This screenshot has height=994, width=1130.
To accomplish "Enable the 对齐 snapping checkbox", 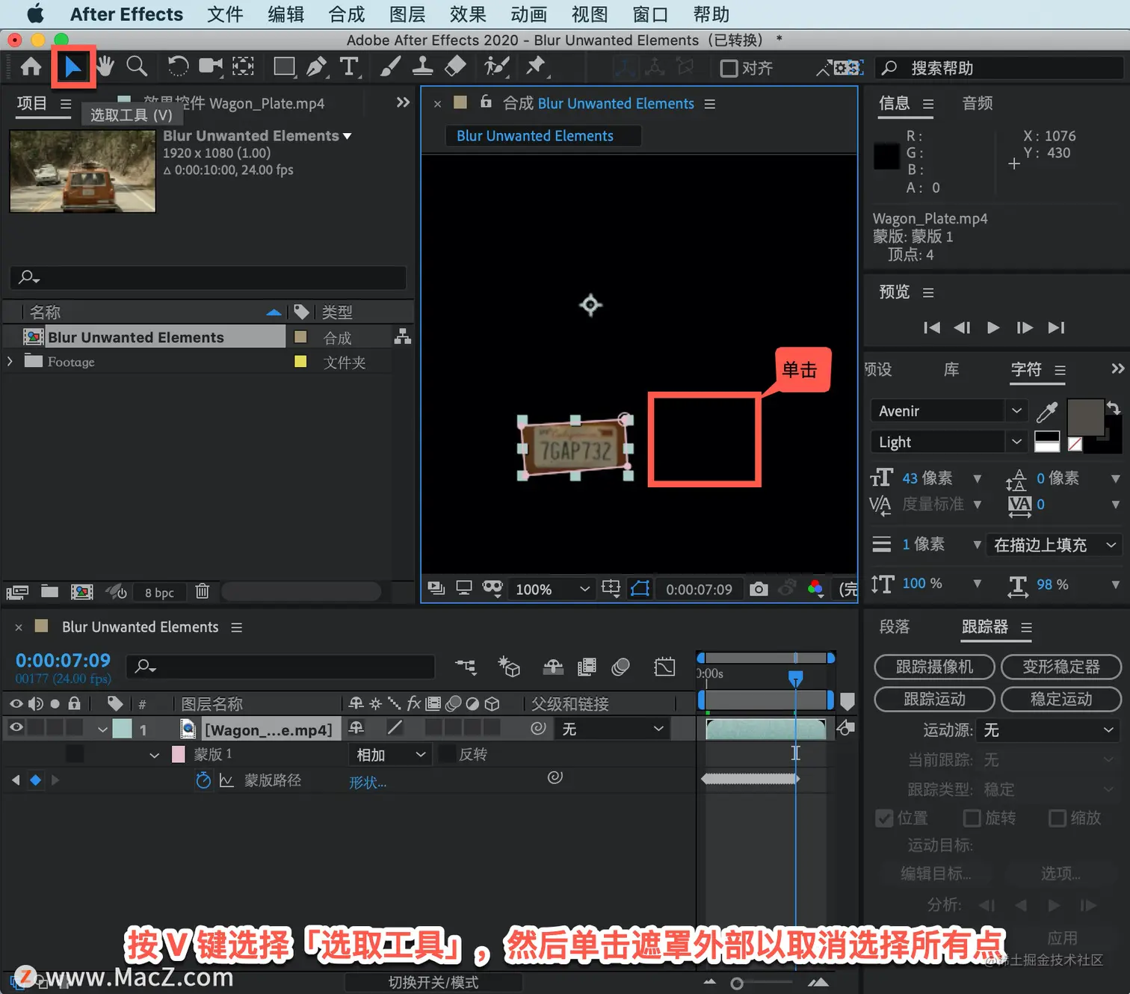I will (x=729, y=68).
